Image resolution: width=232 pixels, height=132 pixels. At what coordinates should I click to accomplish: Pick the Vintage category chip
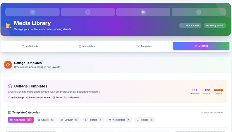pyautogui.click(x=145, y=120)
